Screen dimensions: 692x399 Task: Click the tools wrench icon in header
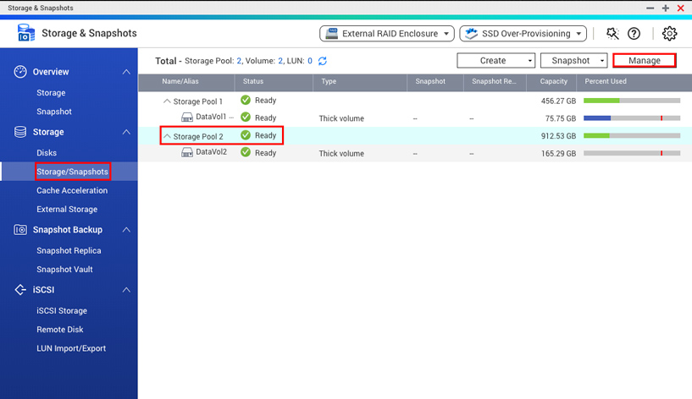click(612, 34)
